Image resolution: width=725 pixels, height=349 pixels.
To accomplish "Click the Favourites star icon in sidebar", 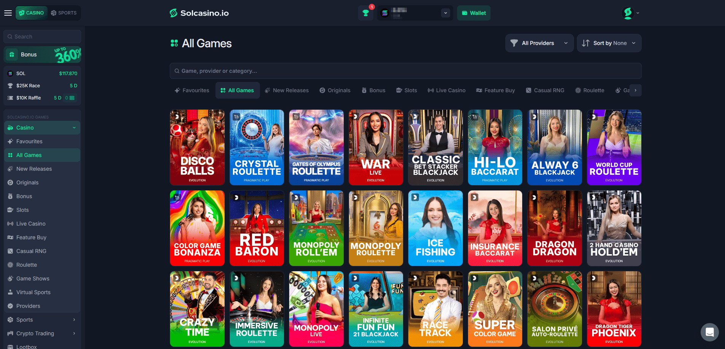I will click(x=10, y=141).
